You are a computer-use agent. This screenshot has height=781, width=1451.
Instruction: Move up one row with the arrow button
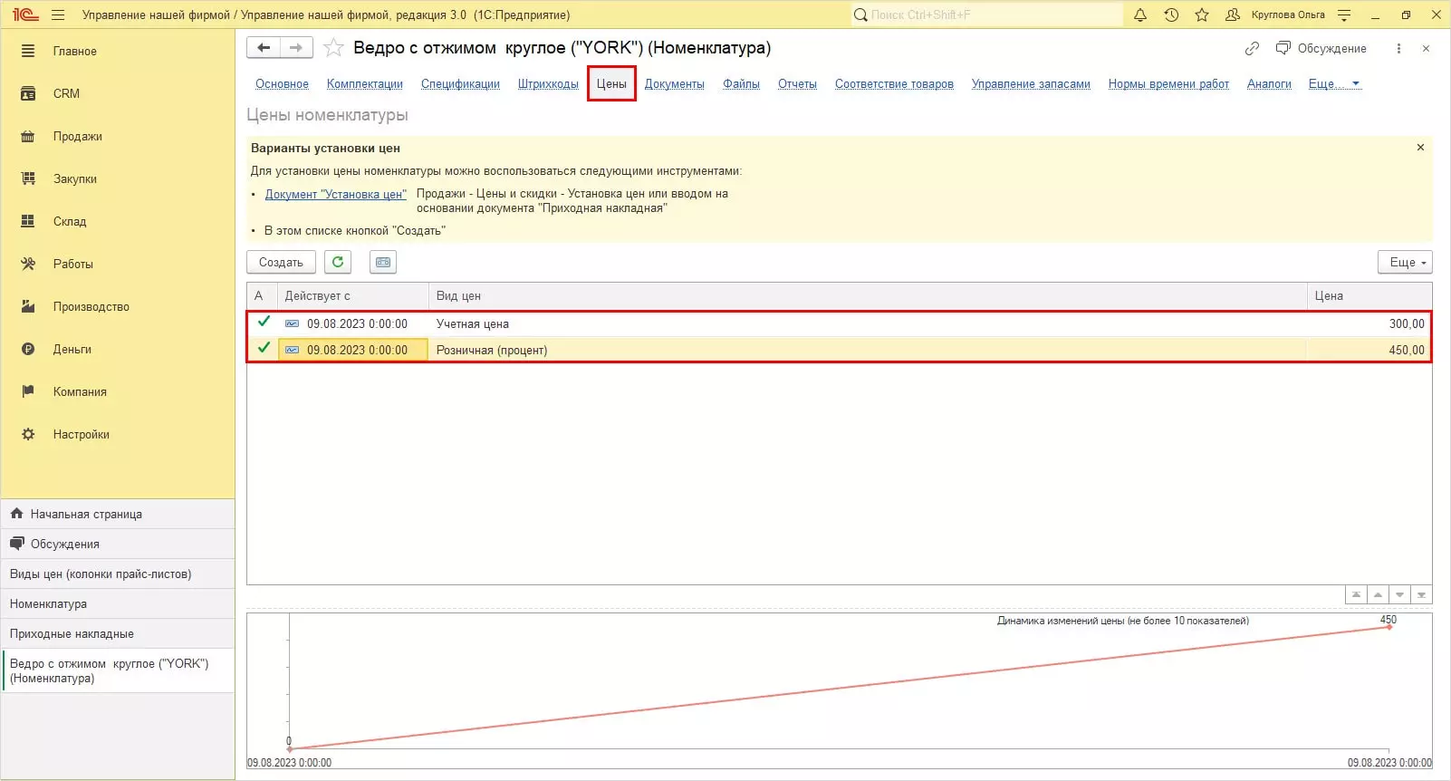(x=1378, y=595)
